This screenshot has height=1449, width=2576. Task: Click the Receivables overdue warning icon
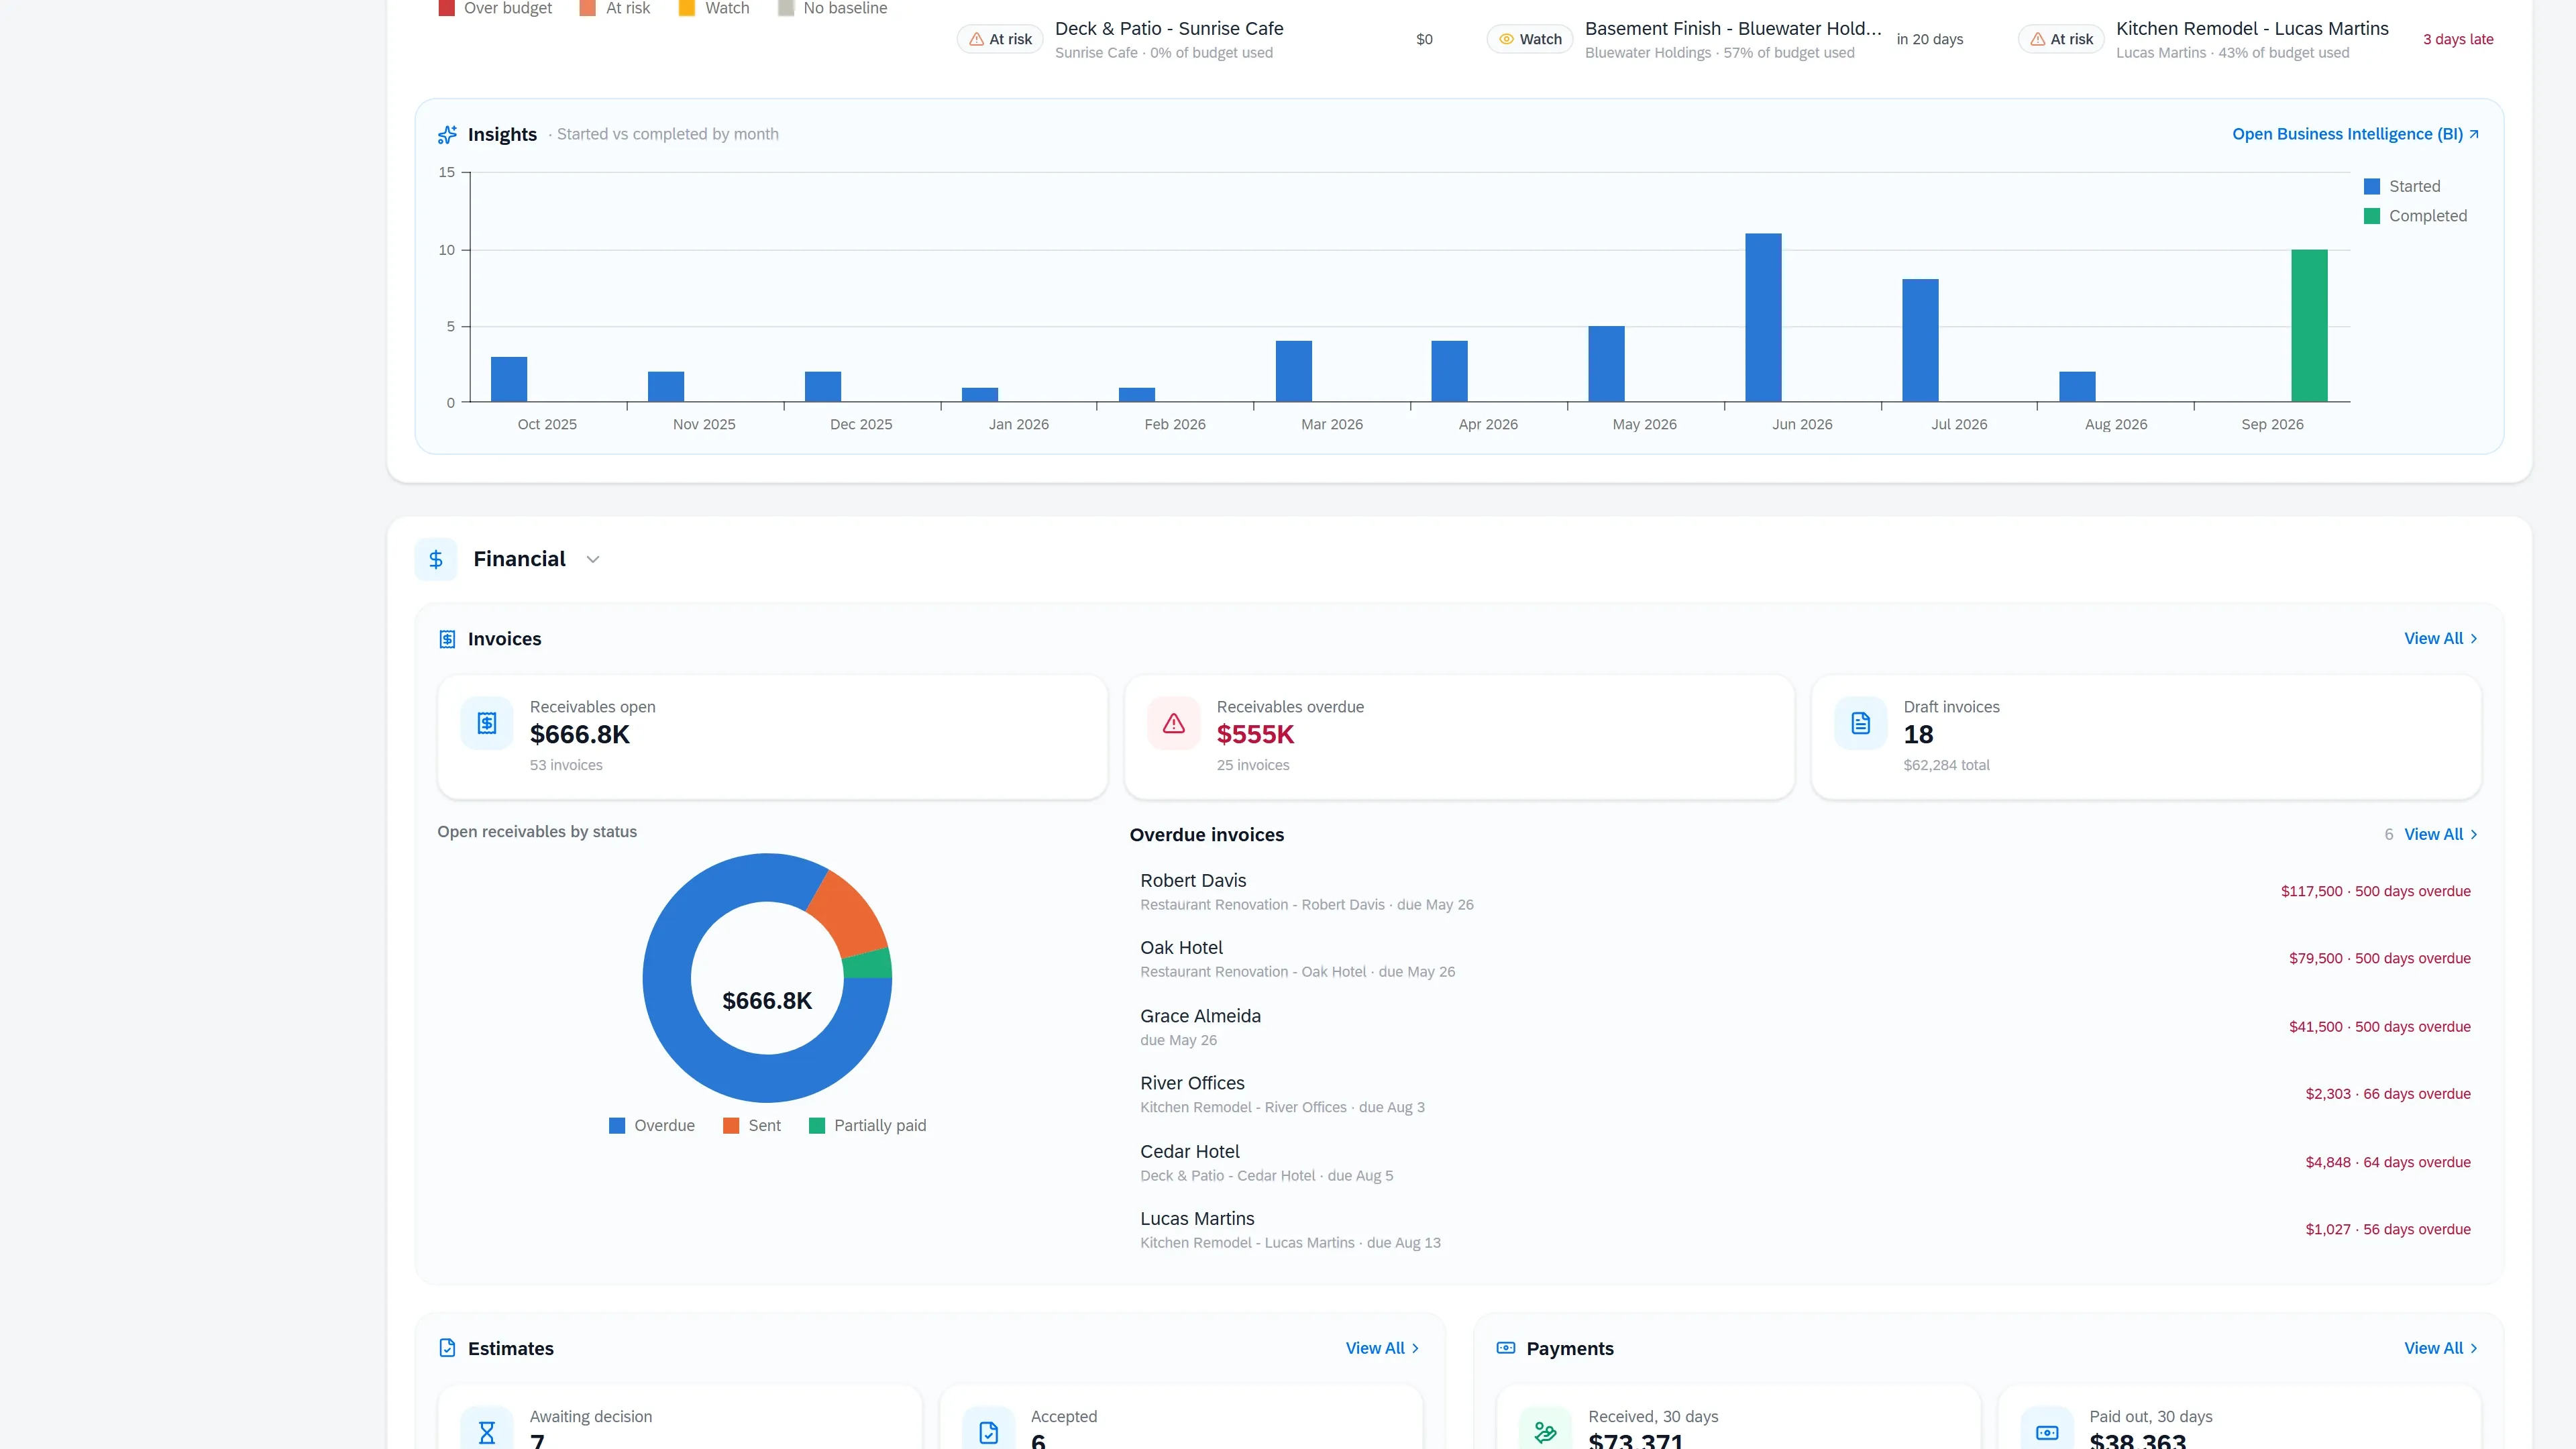point(1174,723)
